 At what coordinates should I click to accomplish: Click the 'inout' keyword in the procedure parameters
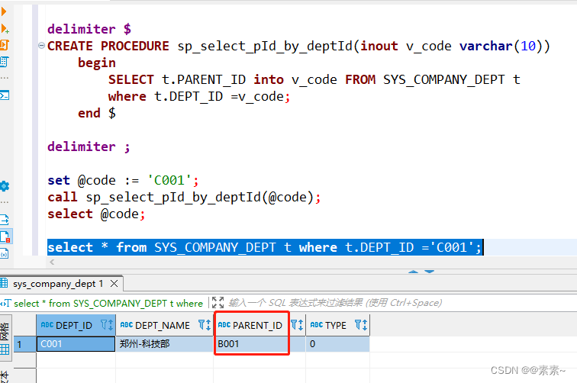379,46
